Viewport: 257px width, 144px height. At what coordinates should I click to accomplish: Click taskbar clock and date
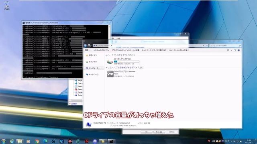(x=249, y=141)
